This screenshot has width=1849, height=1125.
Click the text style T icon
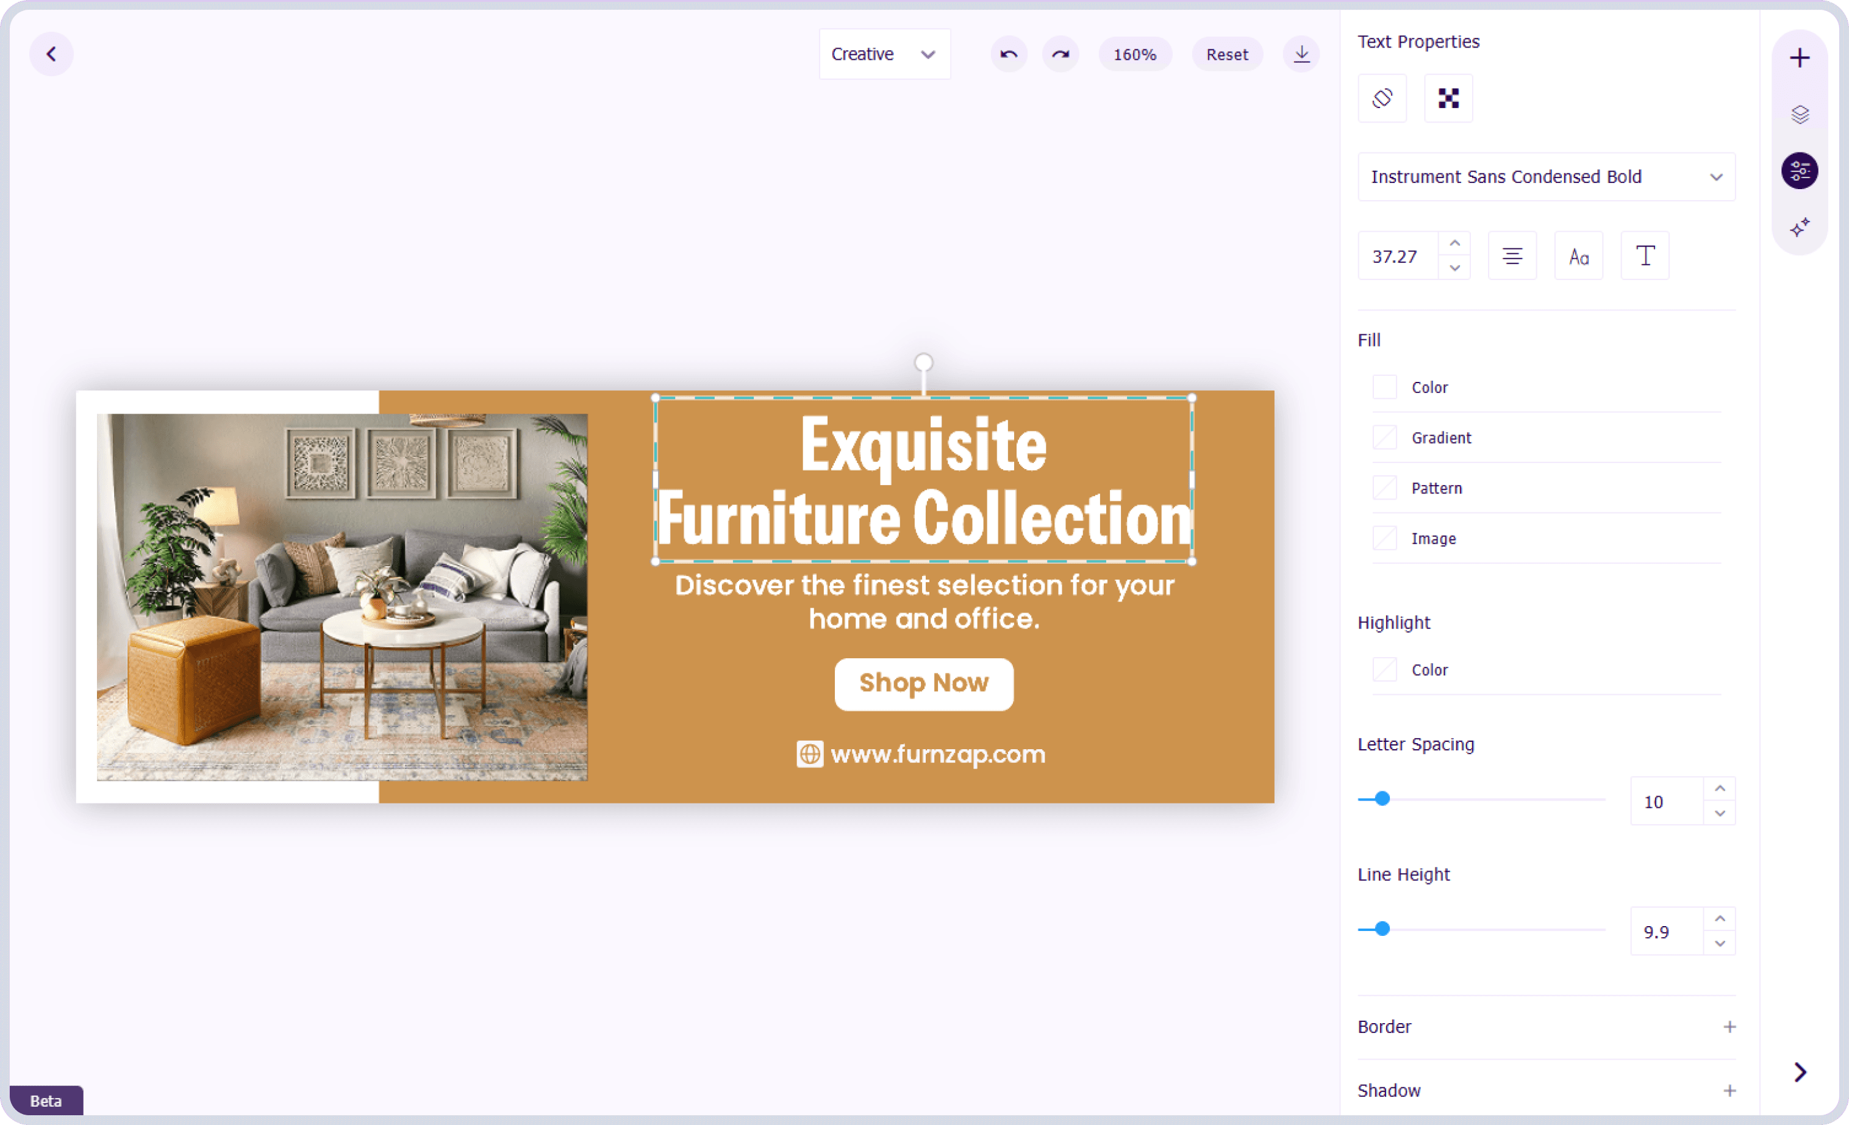(1645, 256)
